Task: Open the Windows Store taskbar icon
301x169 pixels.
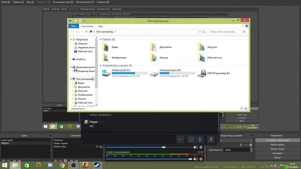Action: point(27,165)
